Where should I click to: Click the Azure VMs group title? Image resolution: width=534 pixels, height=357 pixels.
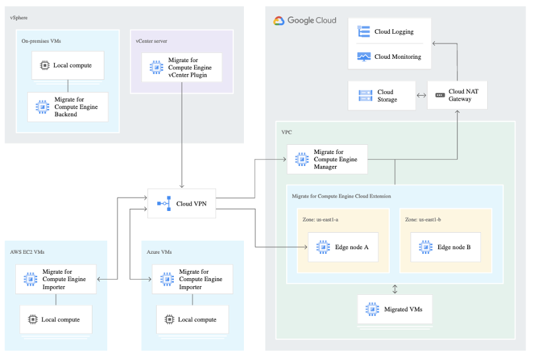pyautogui.click(x=159, y=252)
